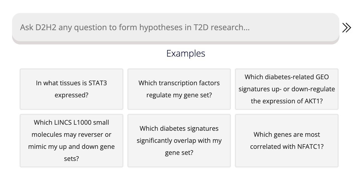Select the bottom-right example card about NFATC1

click(x=287, y=141)
